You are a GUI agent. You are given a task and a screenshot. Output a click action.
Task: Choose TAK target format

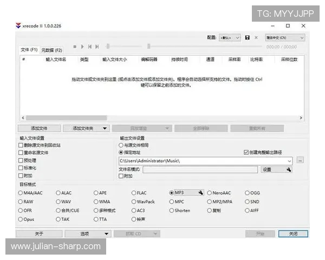pyautogui.click(x=58, y=219)
